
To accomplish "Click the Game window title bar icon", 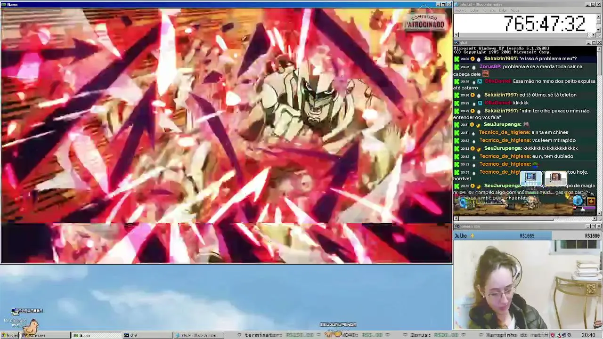I will 4,5.
